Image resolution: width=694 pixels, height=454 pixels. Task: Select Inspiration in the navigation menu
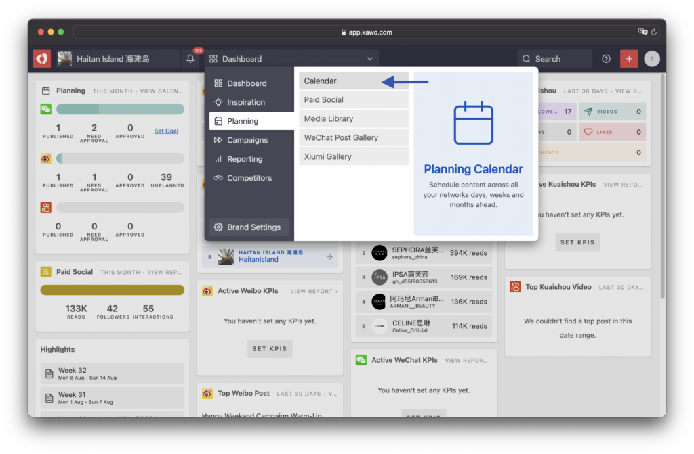pos(249,102)
